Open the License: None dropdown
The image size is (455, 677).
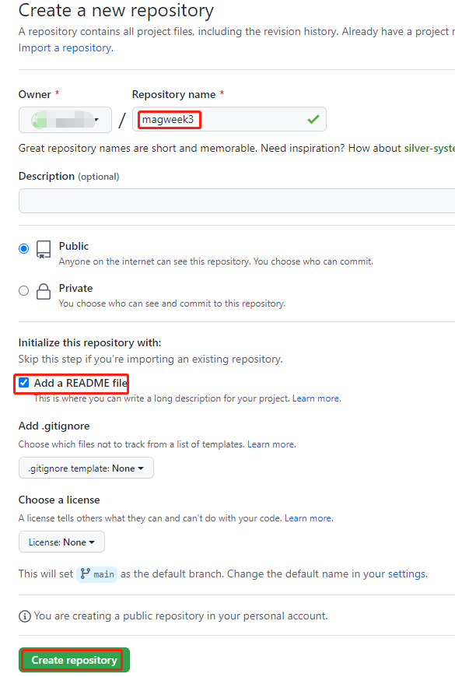61,542
